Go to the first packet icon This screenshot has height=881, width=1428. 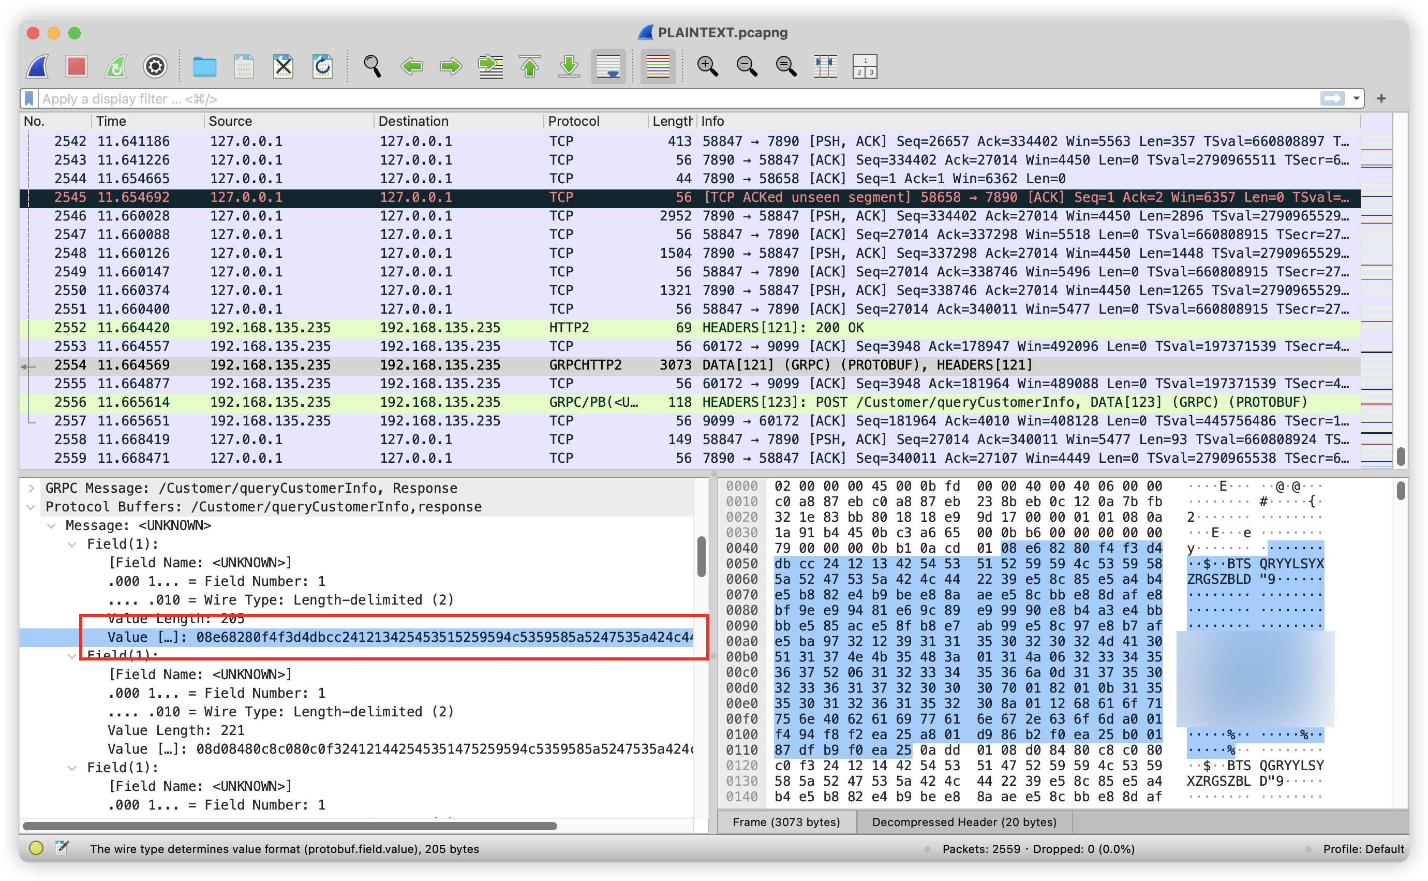[x=529, y=66]
